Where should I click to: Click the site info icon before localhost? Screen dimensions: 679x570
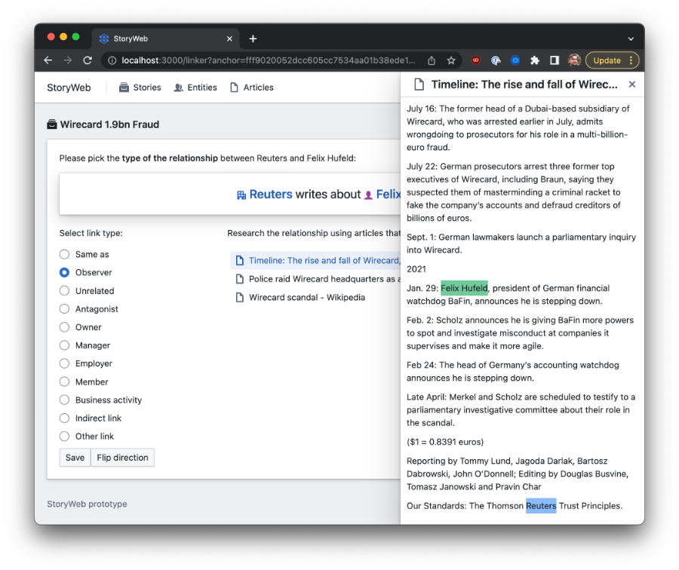click(x=112, y=60)
